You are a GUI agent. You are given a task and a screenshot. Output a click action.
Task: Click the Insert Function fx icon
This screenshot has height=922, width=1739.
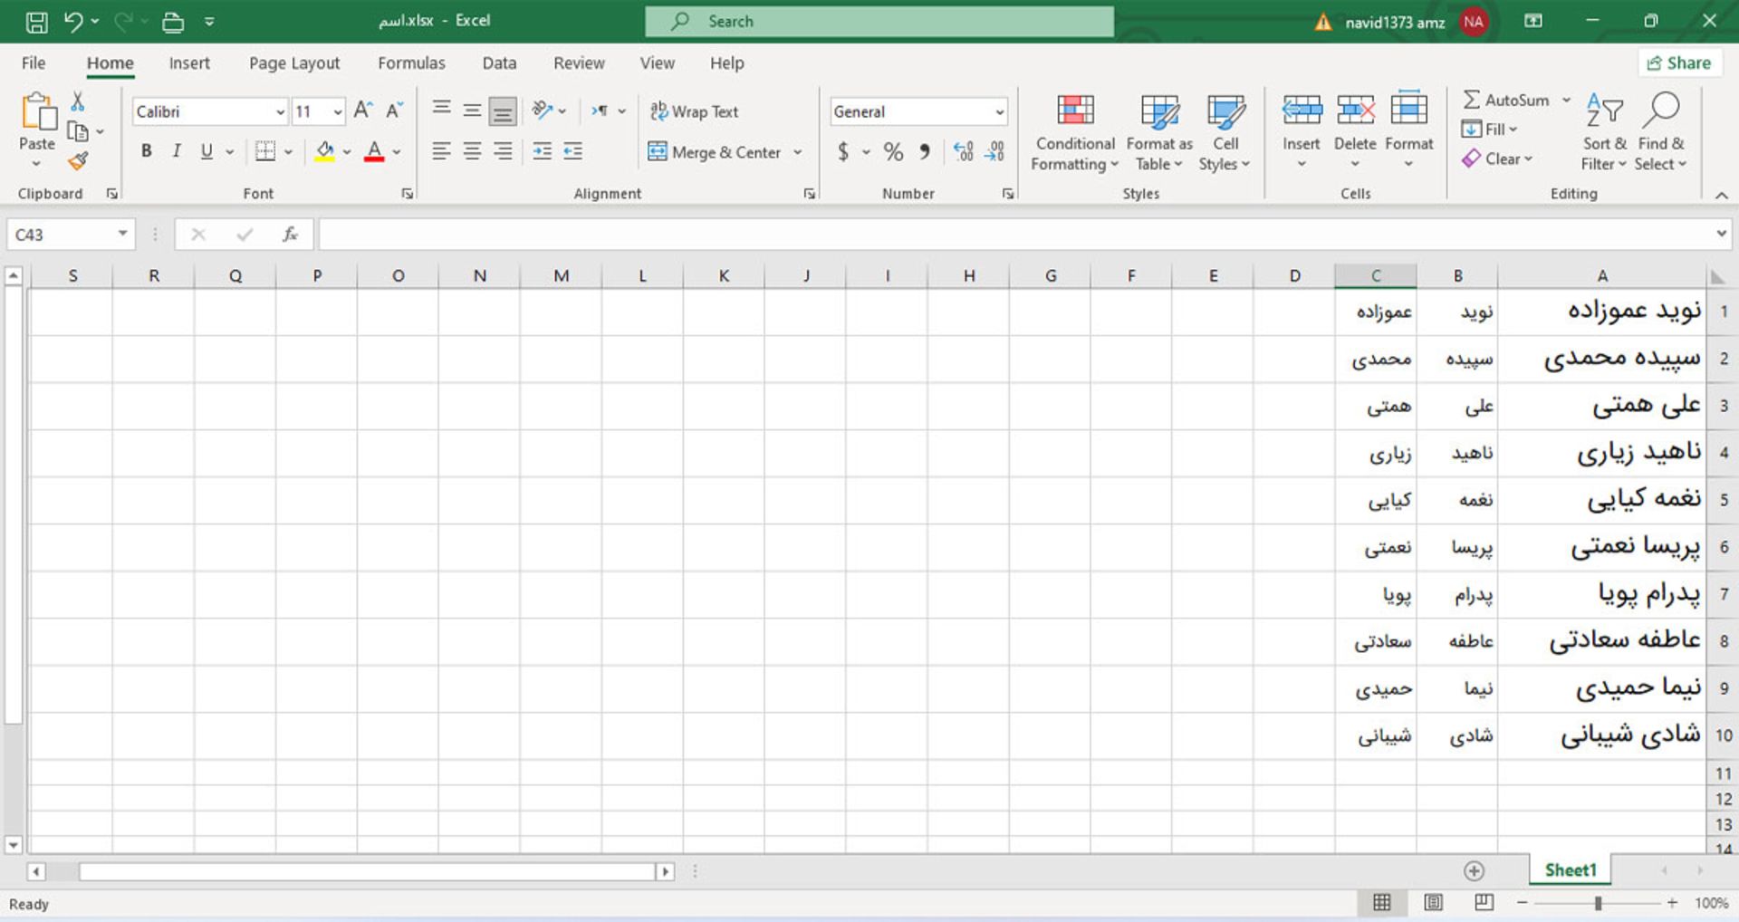(290, 235)
